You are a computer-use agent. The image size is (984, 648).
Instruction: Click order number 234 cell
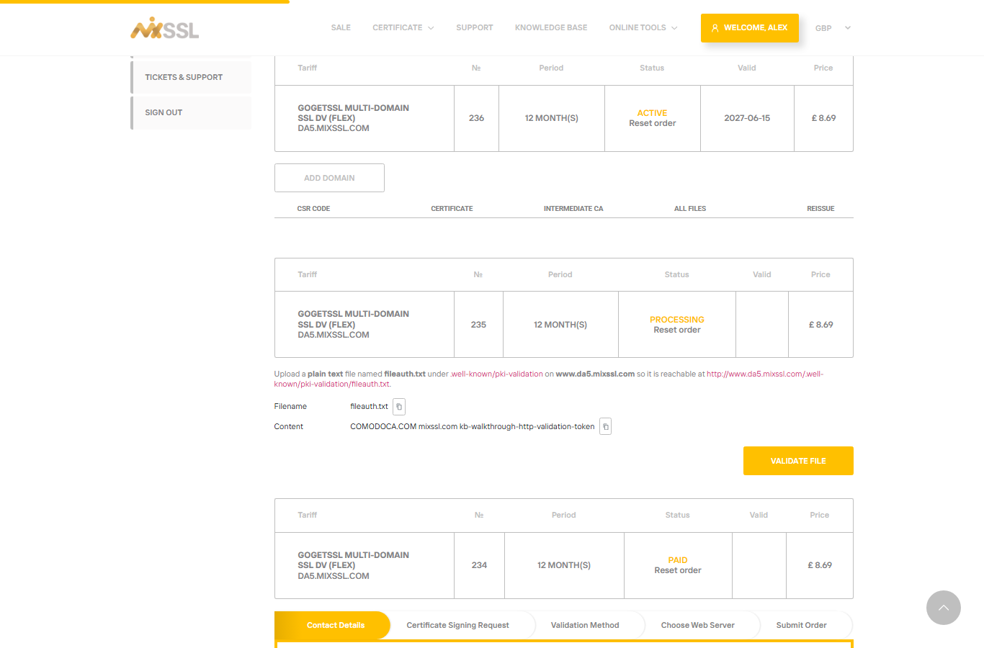coord(479,565)
